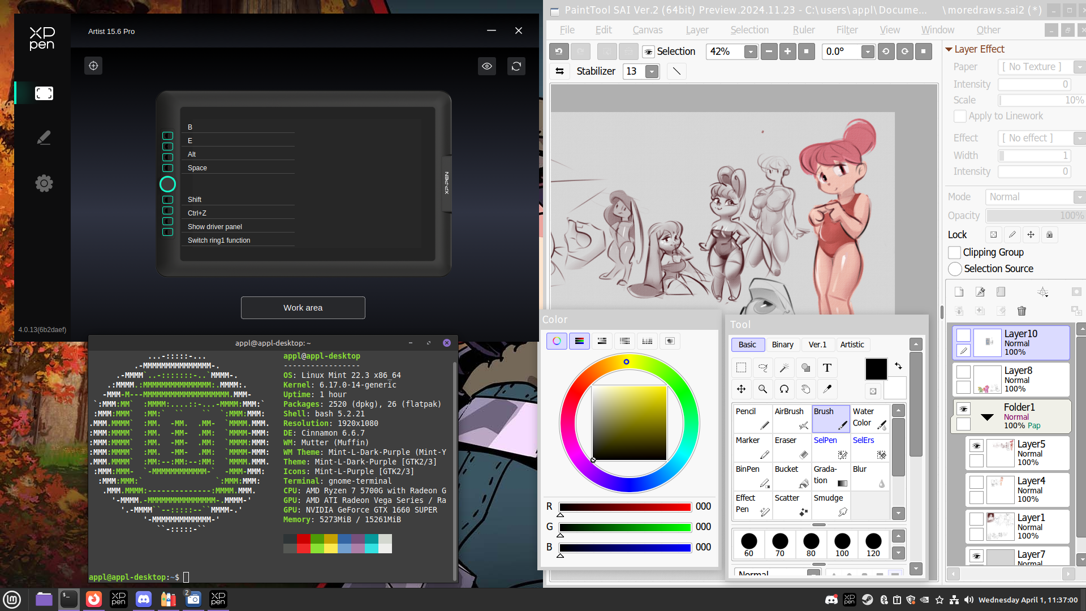This screenshot has width=1086, height=611.
Task: Click the XP-Pen preview eye icon
Action: (x=487, y=66)
